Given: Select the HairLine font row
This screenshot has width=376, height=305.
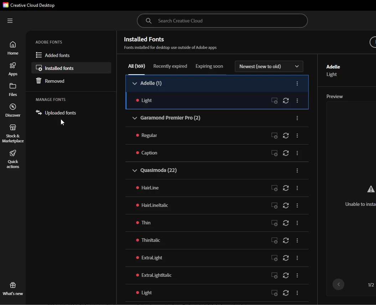Looking at the screenshot, I should pos(217,188).
